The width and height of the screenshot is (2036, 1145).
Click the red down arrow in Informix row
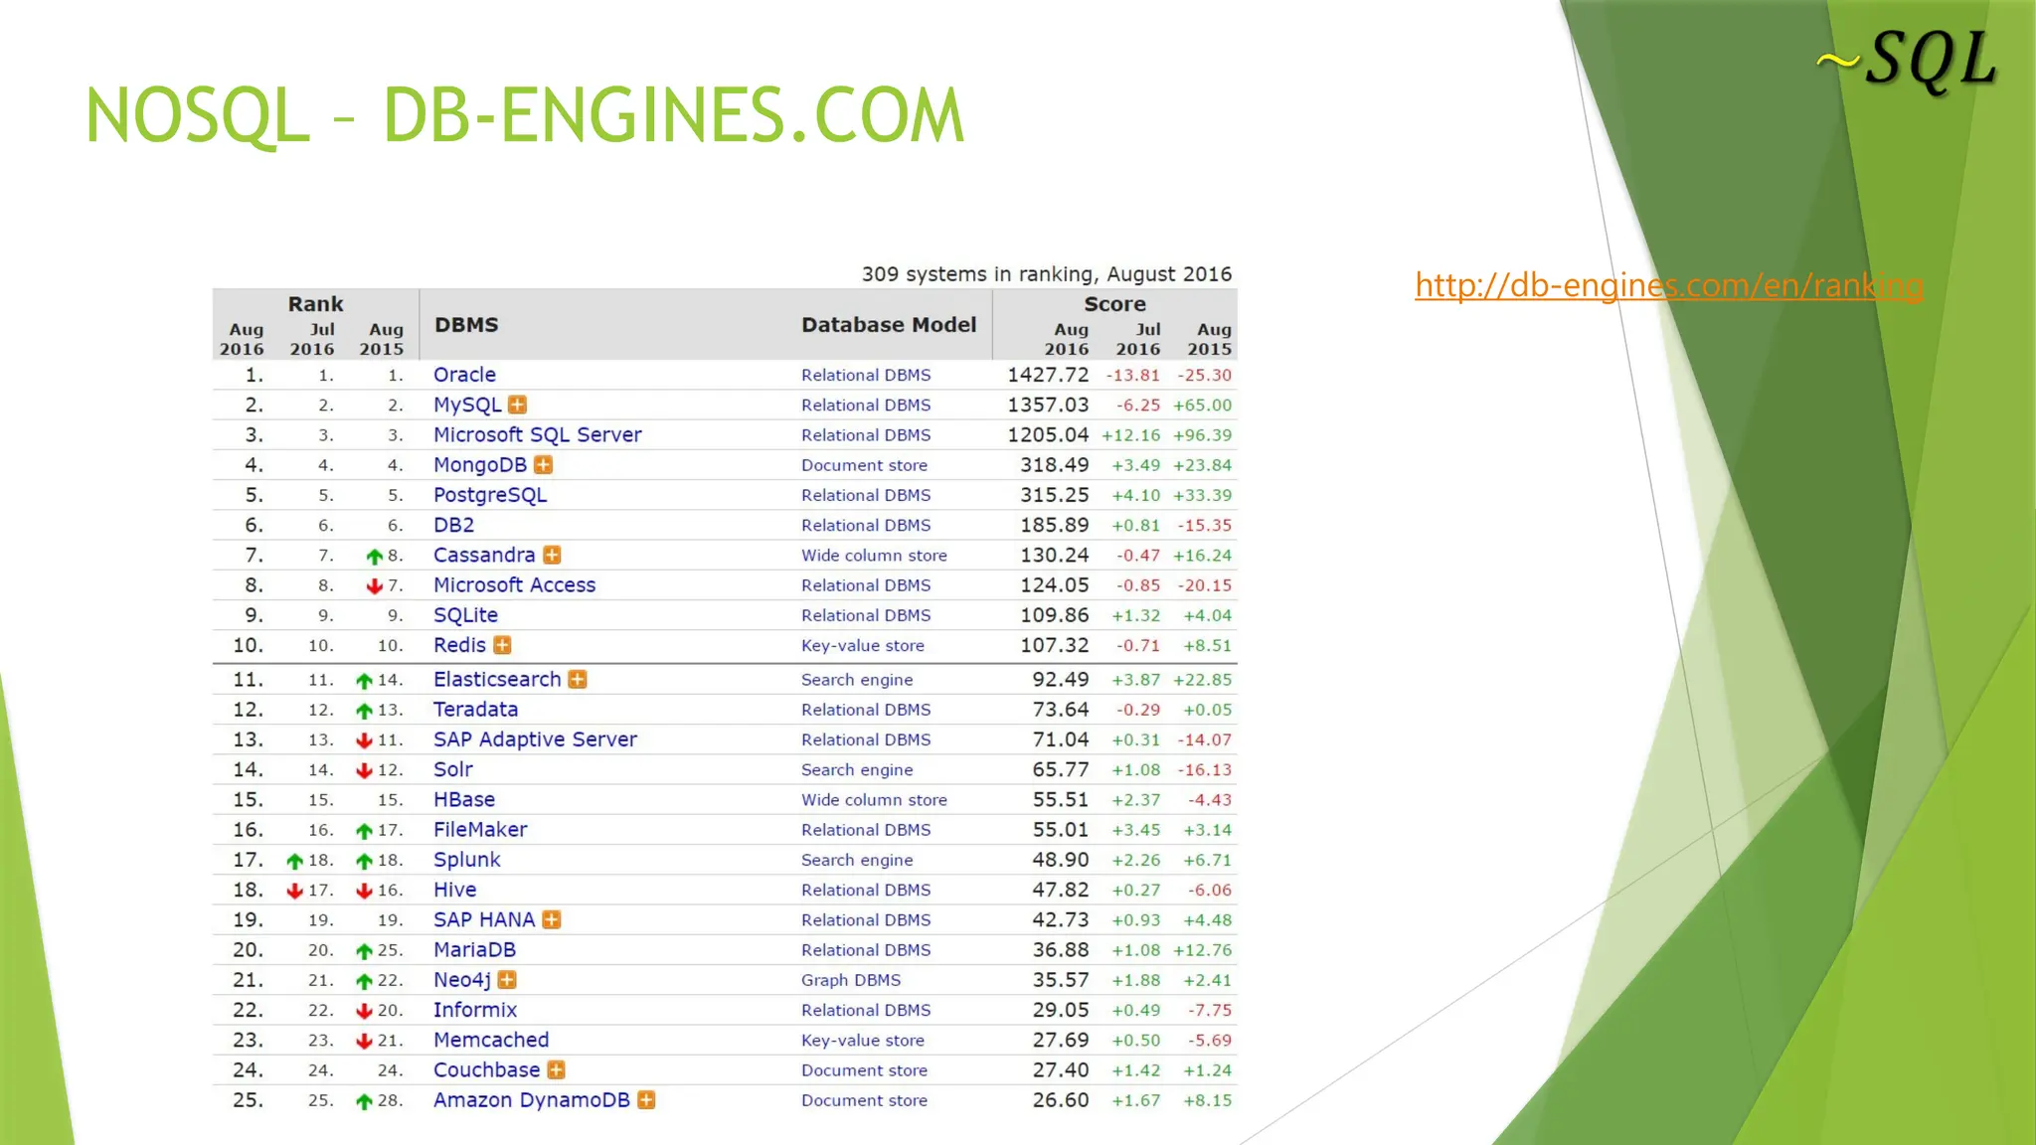(x=365, y=1011)
